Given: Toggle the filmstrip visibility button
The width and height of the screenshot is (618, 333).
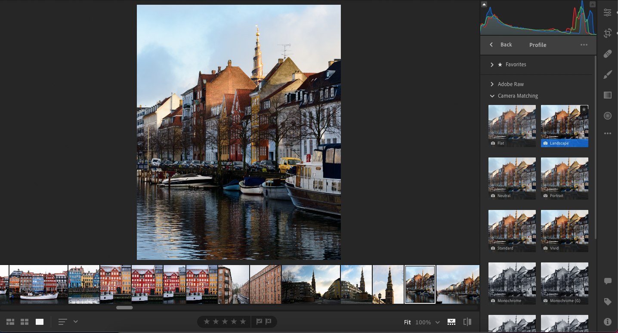Looking at the screenshot, I should point(451,322).
